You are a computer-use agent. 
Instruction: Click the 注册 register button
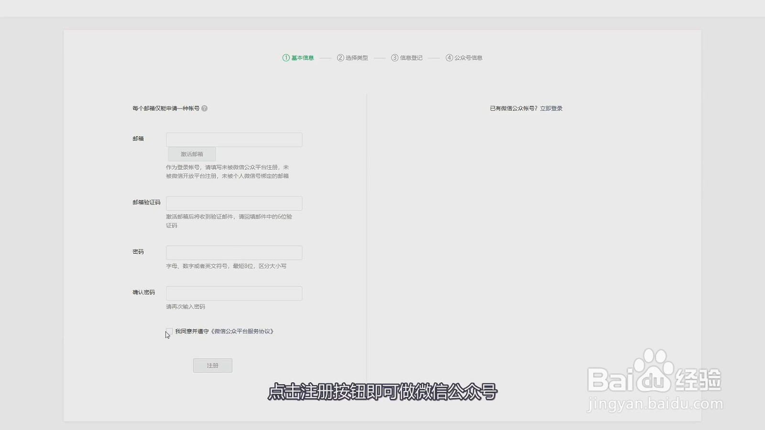click(x=213, y=365)
